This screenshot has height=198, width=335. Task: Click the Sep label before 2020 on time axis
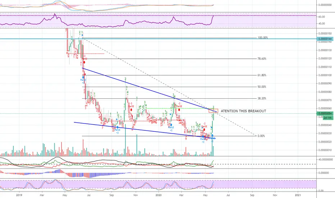pos(111,195)
